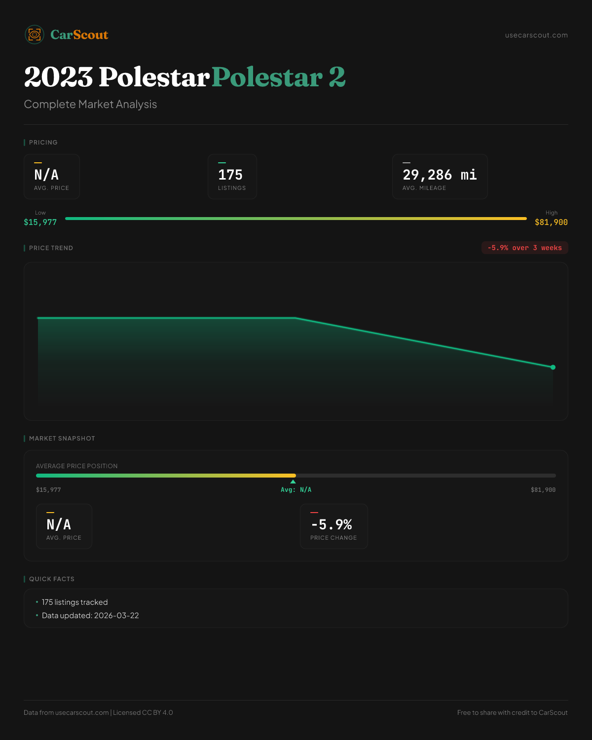Open the usecarscout.com link in header
The height and width of the screenshot is (740, 592).
[x=536, y=35]
